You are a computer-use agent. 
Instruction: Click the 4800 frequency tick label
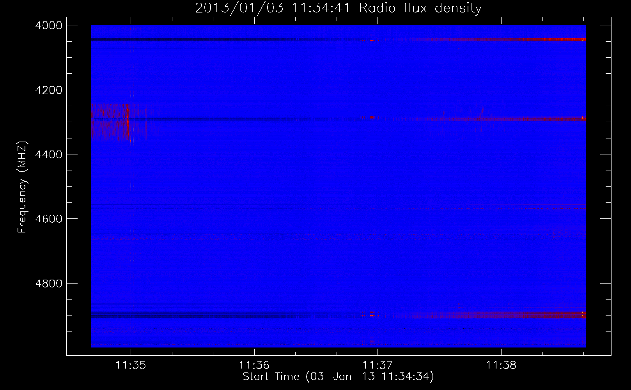point(48,283)
